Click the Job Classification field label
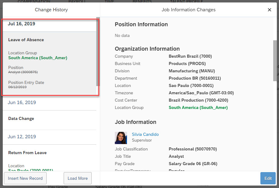279x188 pixels. point(131,149)
